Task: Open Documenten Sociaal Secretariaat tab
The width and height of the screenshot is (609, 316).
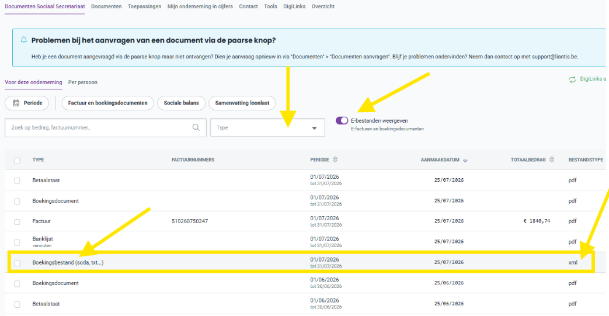Action: (x=44, y=6)
